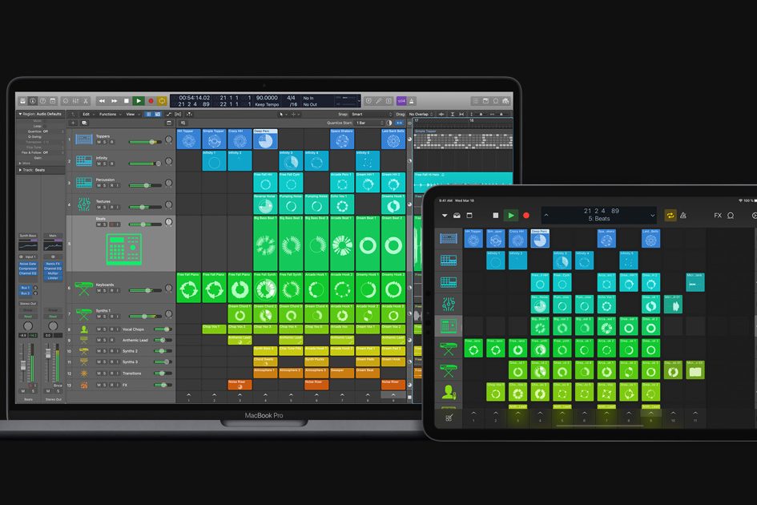Image resolution: width=757 pixels, height=505 pixels.
Task: Toggle the yellow Cycle button on MacBook
Action: point(163,101)
